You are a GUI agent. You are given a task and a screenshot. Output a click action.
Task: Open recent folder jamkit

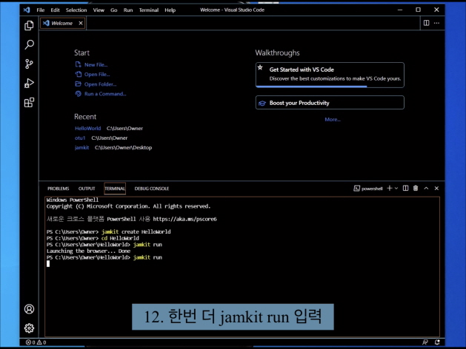click(x=81, y=147)
